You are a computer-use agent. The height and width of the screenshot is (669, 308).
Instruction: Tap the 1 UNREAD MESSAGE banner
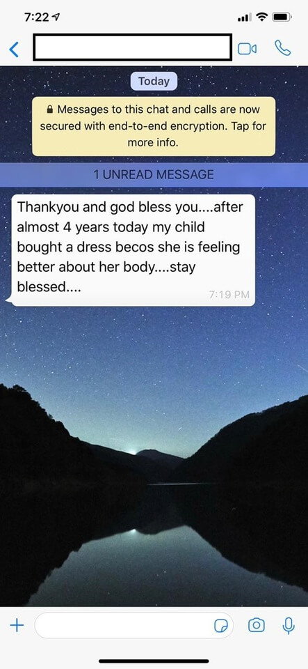(x=154, y=174)
